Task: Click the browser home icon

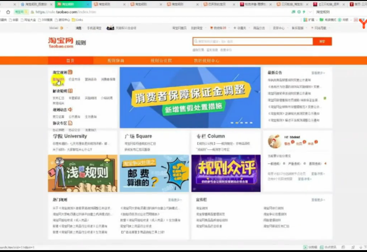Action: point(8,12)
